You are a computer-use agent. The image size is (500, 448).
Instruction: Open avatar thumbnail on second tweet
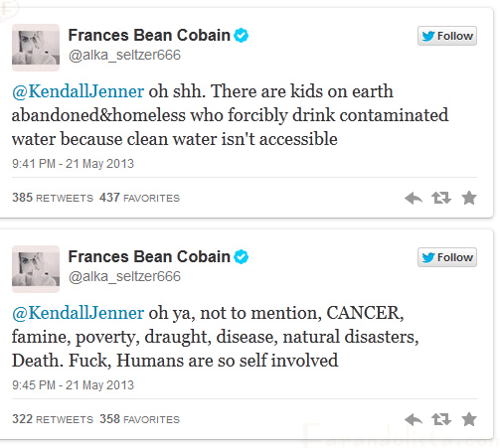pyautogui.click(x=36, y=269)
